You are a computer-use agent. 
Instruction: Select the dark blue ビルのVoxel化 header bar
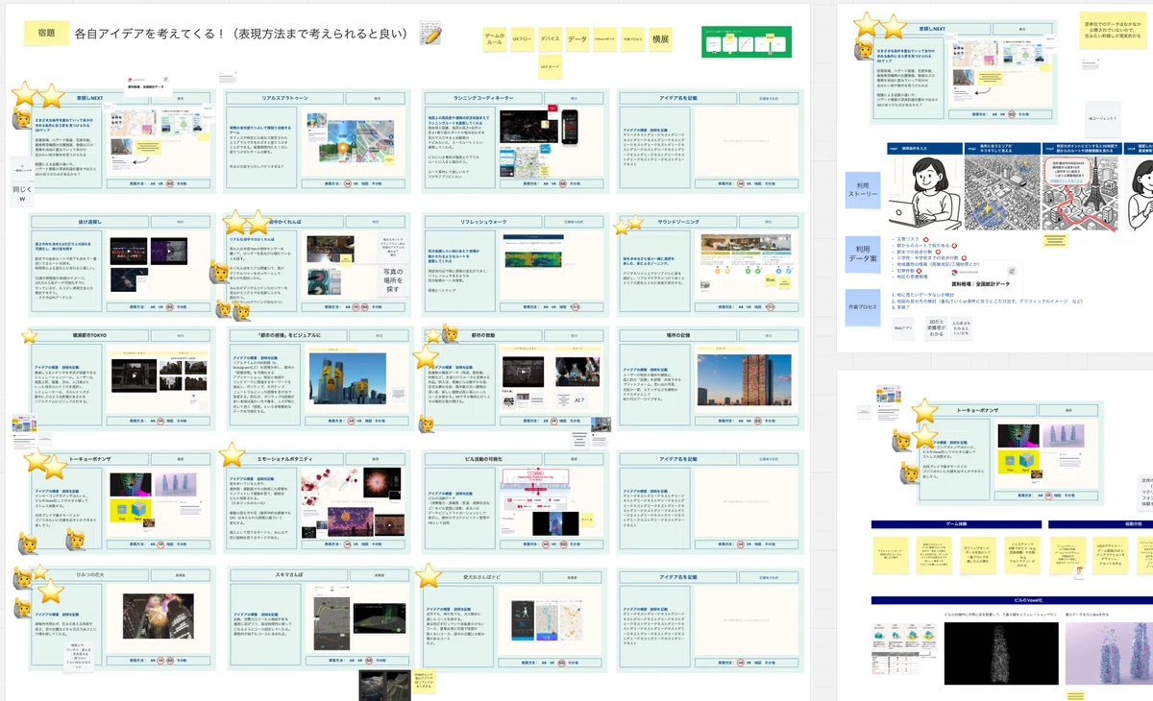[x=1012, y=600]
